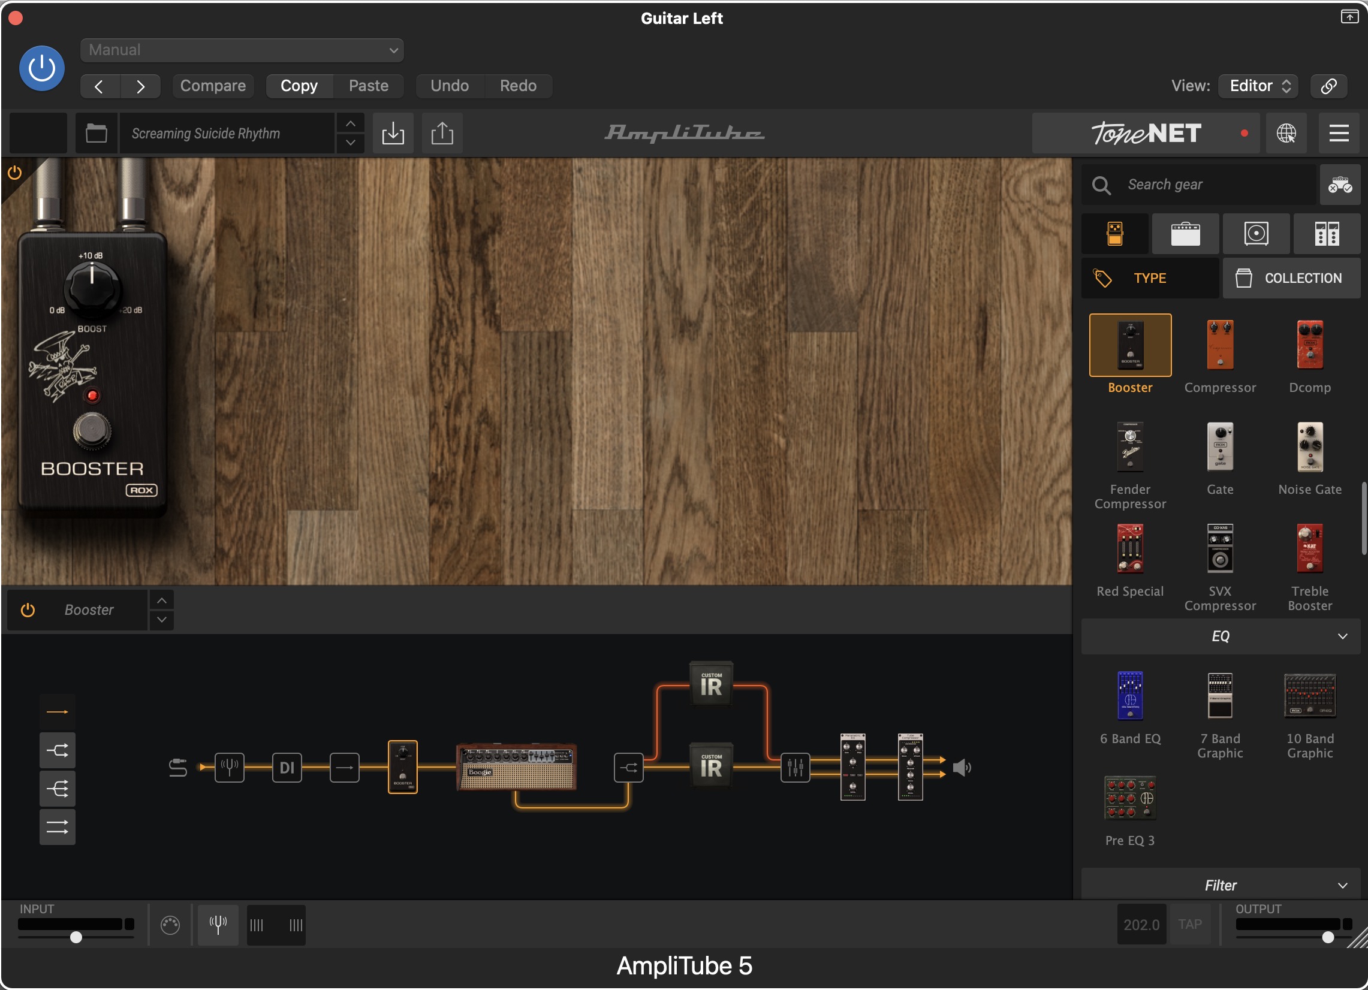Click the sidechain link icon
This screenshot has width=1368, height=990.
[1329, 86]
